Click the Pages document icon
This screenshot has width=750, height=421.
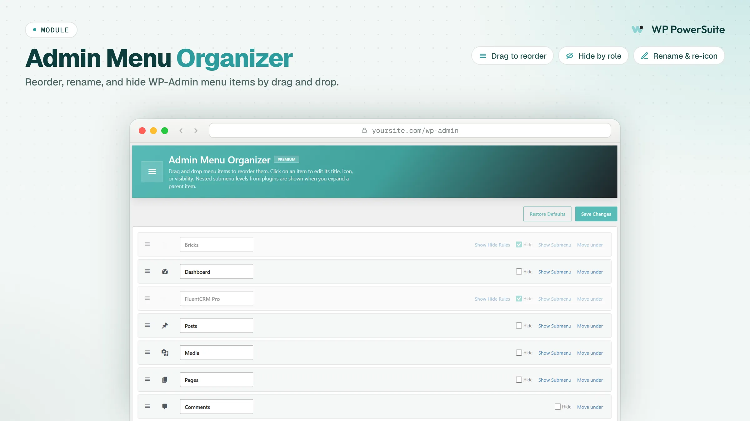point(165,380)
